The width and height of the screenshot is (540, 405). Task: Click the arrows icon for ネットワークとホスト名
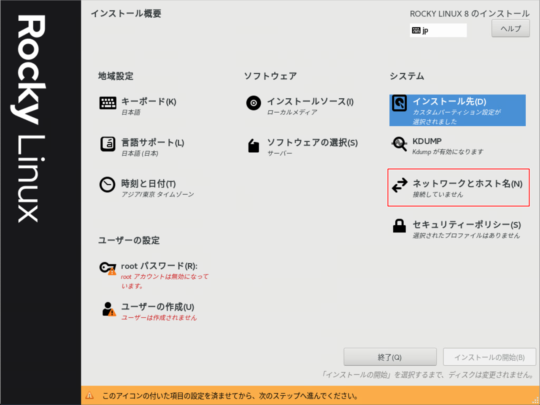pyautogui.click(x=399, y=185)
